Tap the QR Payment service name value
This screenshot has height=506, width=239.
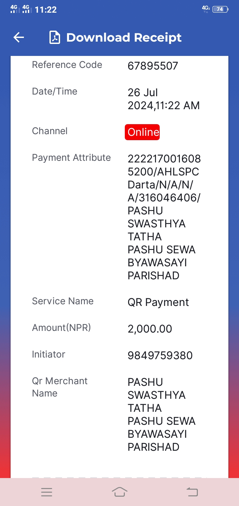click(x=158, y=302)
